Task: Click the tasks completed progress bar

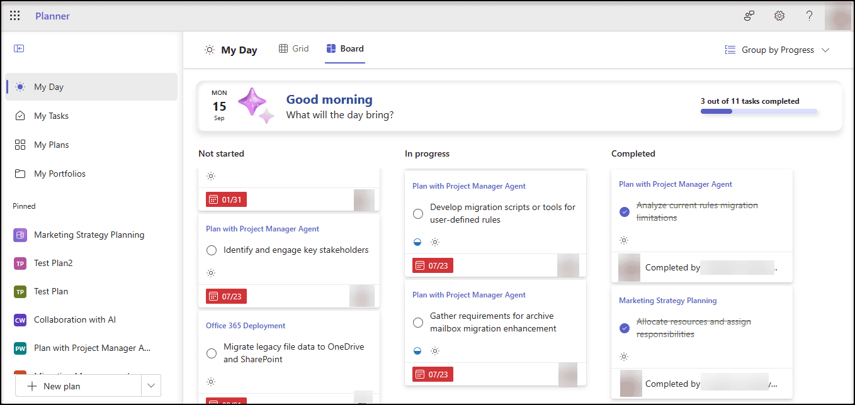Action: coord(759,111)
